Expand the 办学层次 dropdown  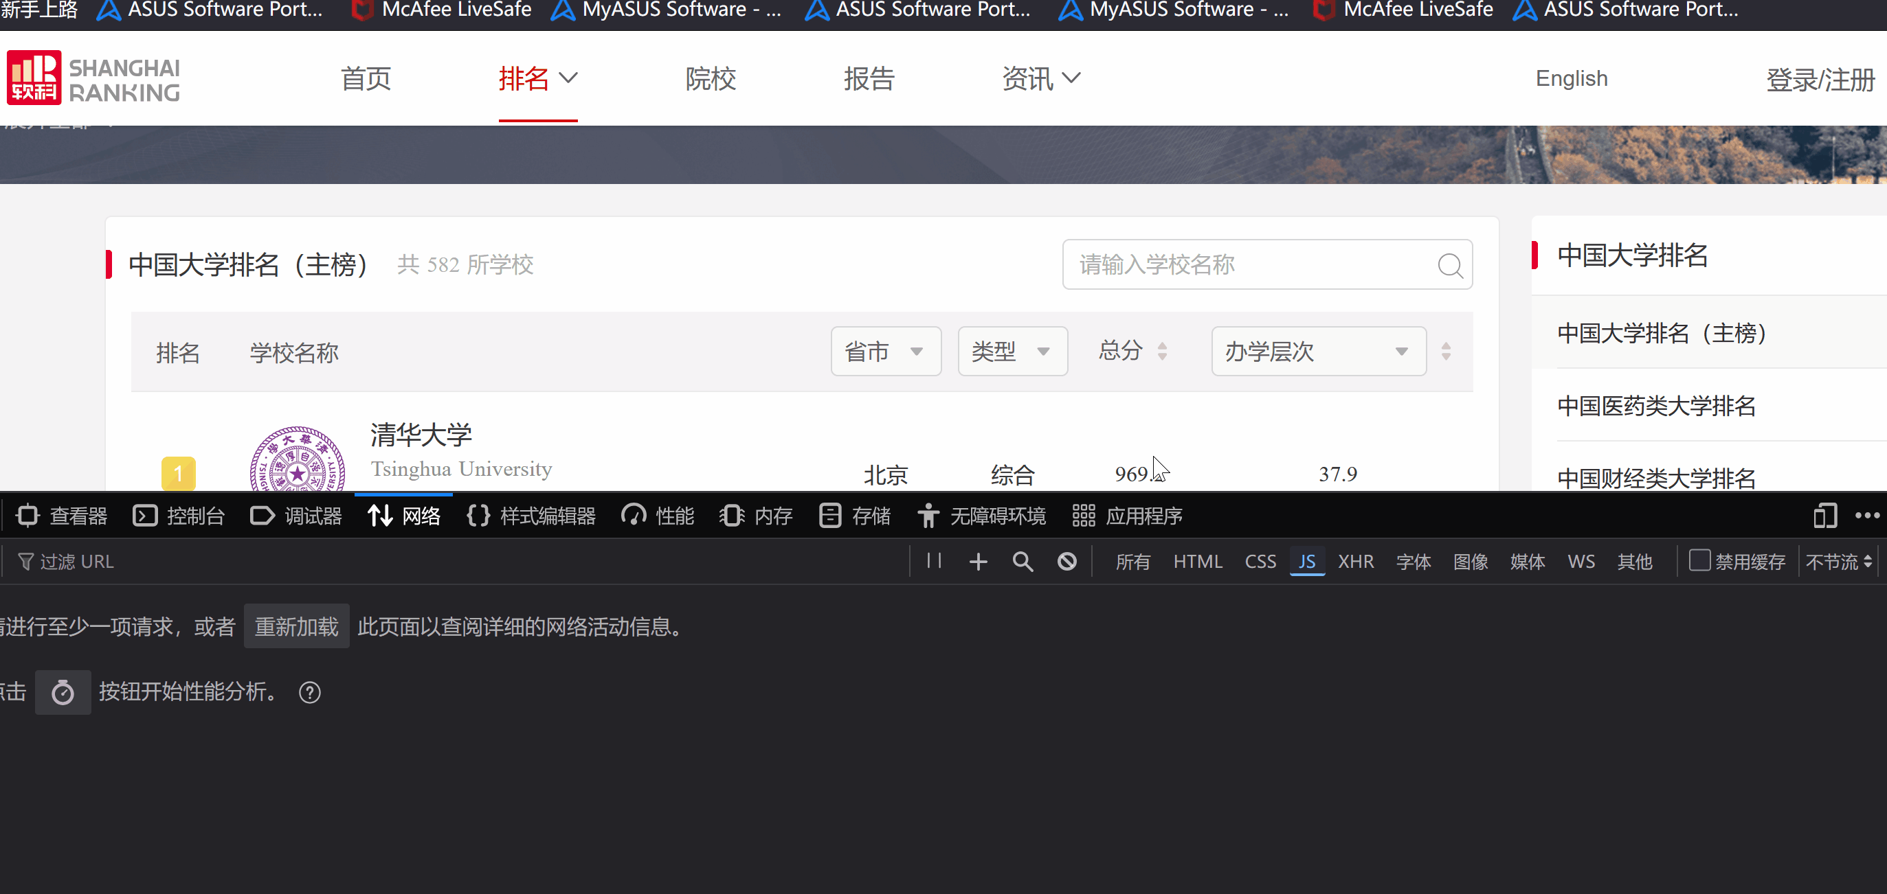tap(1318, 352)
